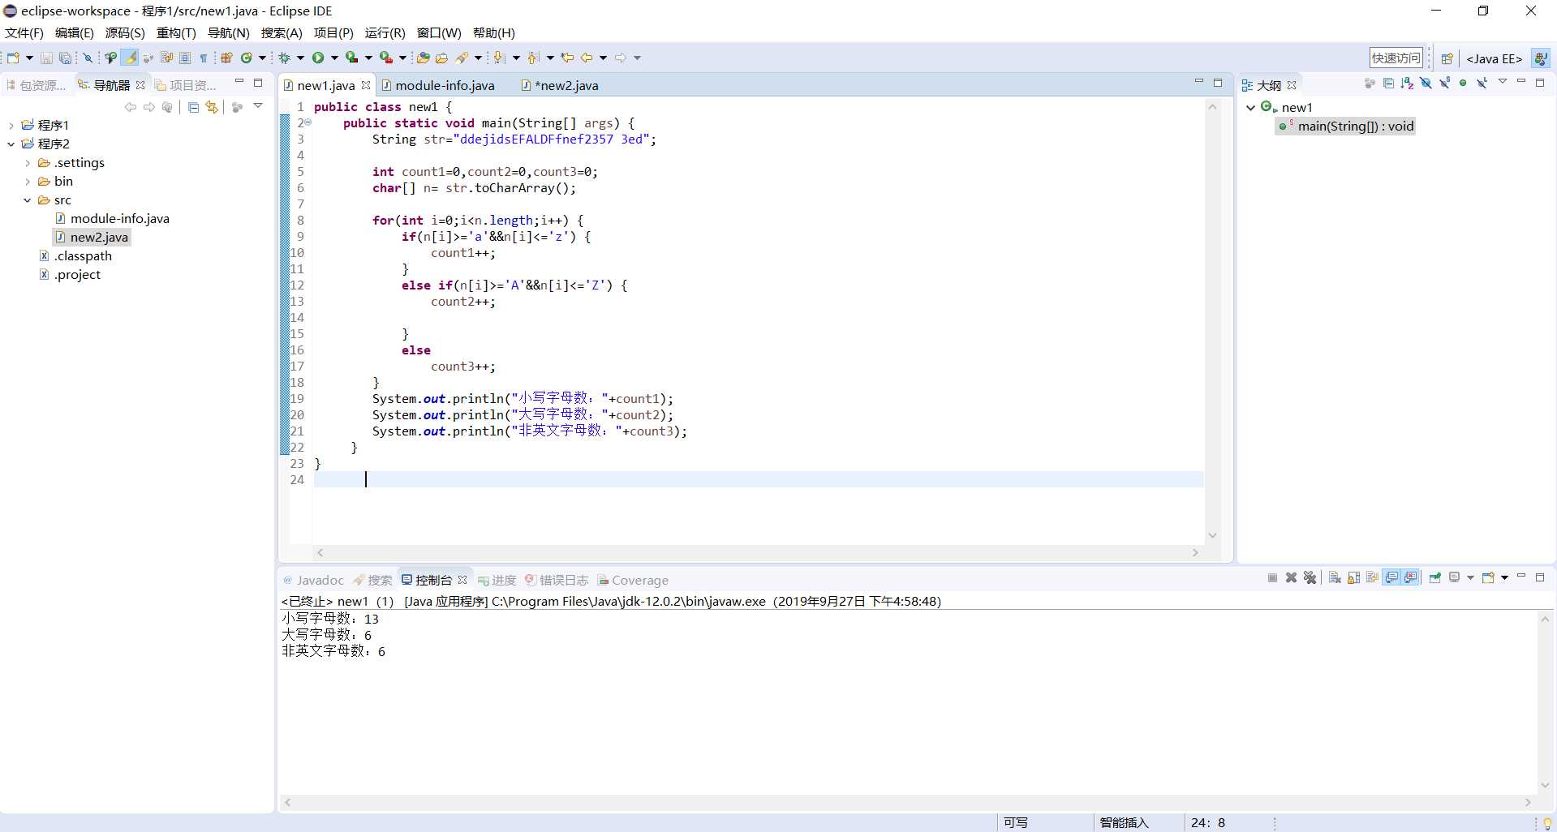
Task: Toggle Hide Static Members in Outline
Action: point(1445,83)
